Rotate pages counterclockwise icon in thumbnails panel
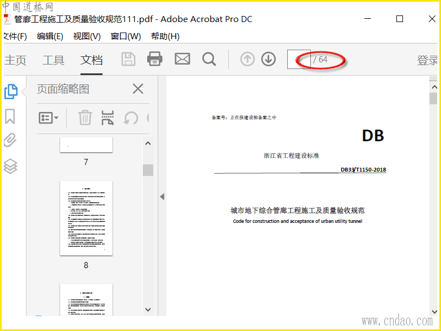 coord(131,118)
